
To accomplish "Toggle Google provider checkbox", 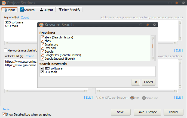I will (42, 52).
